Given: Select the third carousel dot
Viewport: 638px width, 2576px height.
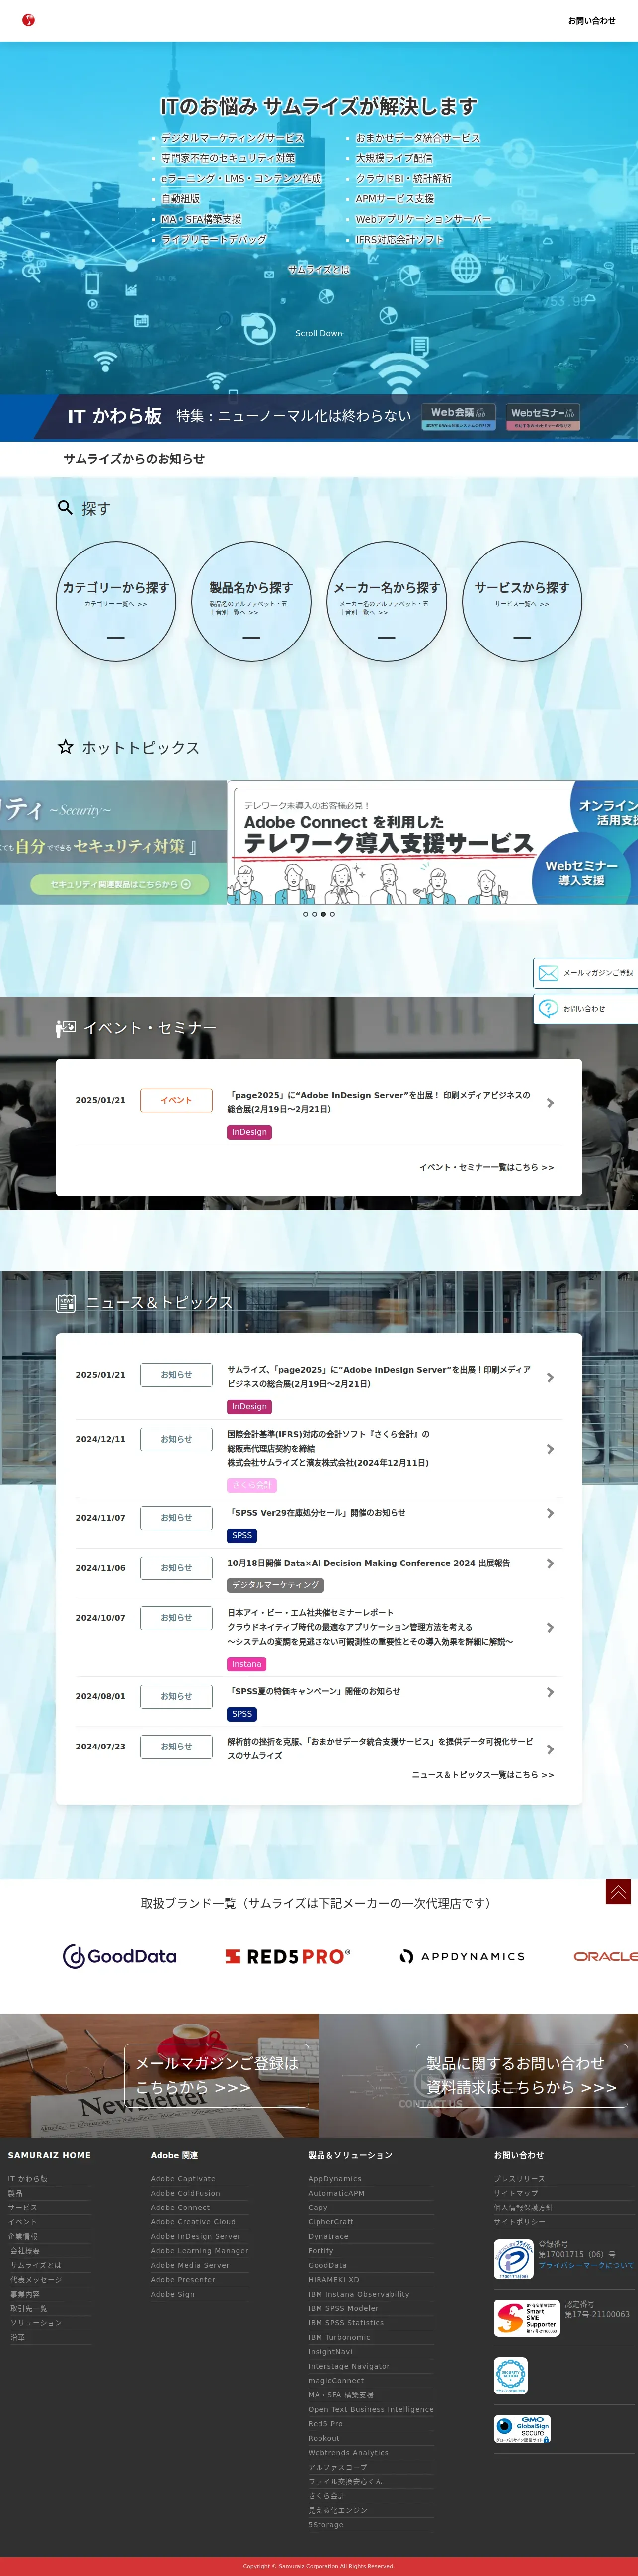Looking at the screenshot, I should click(323, 914).
